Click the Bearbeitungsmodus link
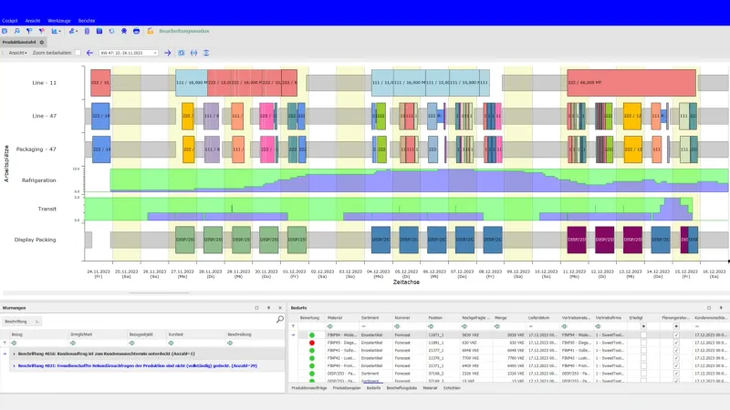 coord(184,31)
